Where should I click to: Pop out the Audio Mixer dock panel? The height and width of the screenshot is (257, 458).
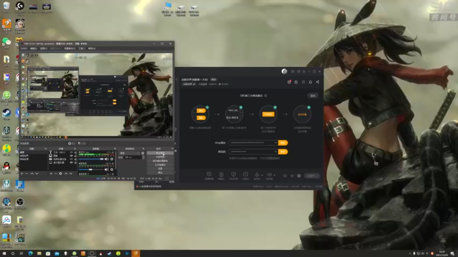coord(115,148)
